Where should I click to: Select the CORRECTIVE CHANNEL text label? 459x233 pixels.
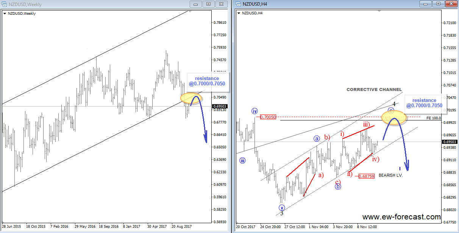(374, 89)
